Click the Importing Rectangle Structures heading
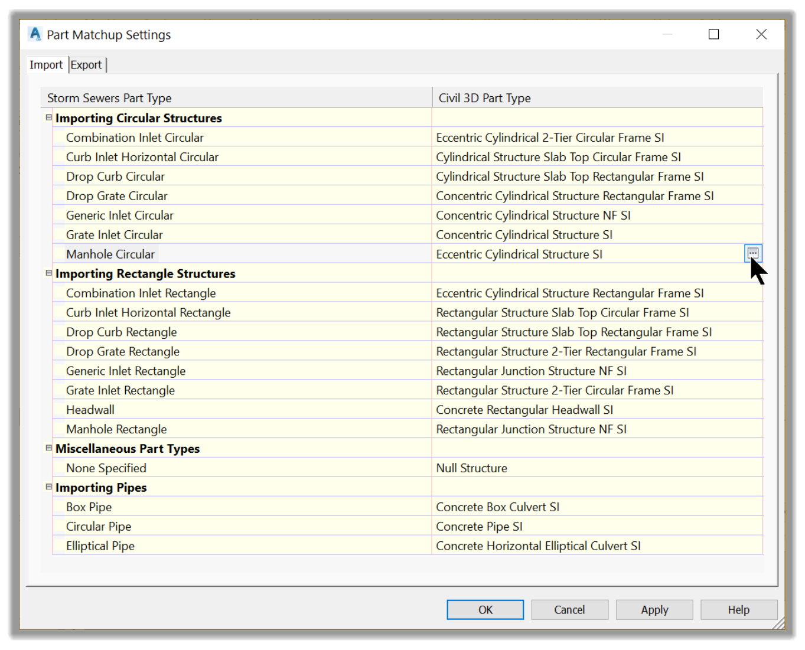Screen dimensions: 805x650 (x=145, y=274)
